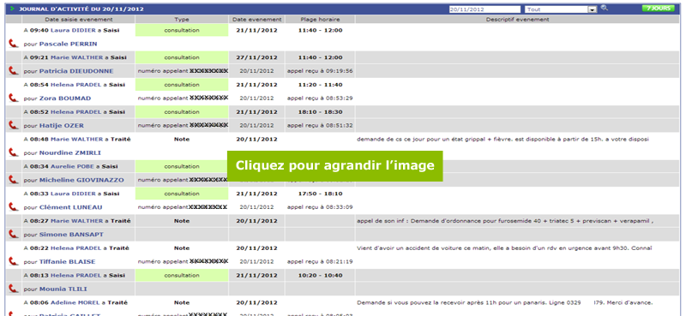The image size is (686, 316).
Task: Click the phone icon beside Patricia DIEUDONNE
Action: point(14,70)
